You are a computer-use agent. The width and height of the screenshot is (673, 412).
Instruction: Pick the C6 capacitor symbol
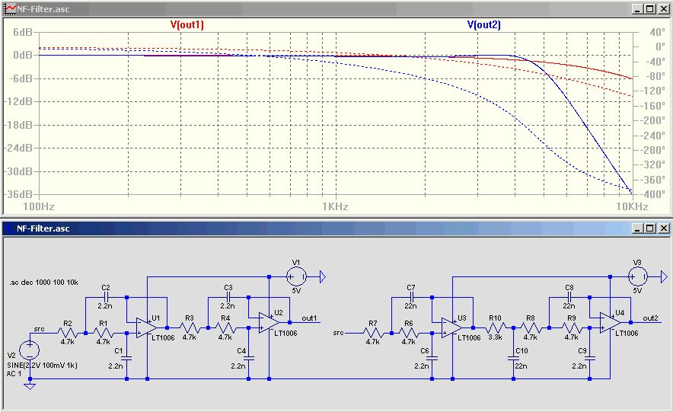[432, 359]
